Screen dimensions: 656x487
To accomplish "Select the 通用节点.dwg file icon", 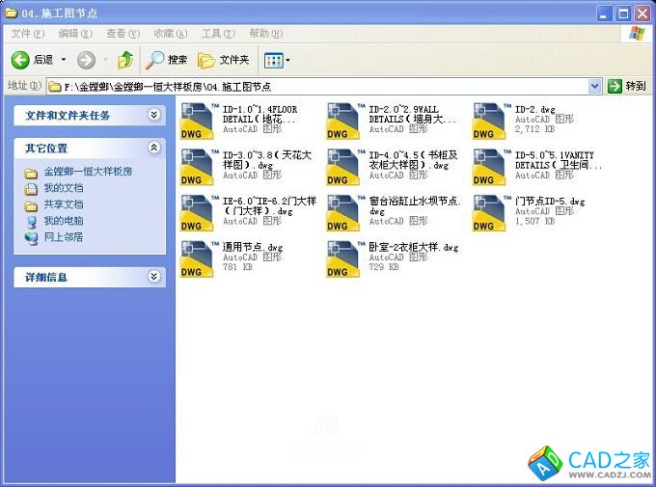I will click(198, 259).
